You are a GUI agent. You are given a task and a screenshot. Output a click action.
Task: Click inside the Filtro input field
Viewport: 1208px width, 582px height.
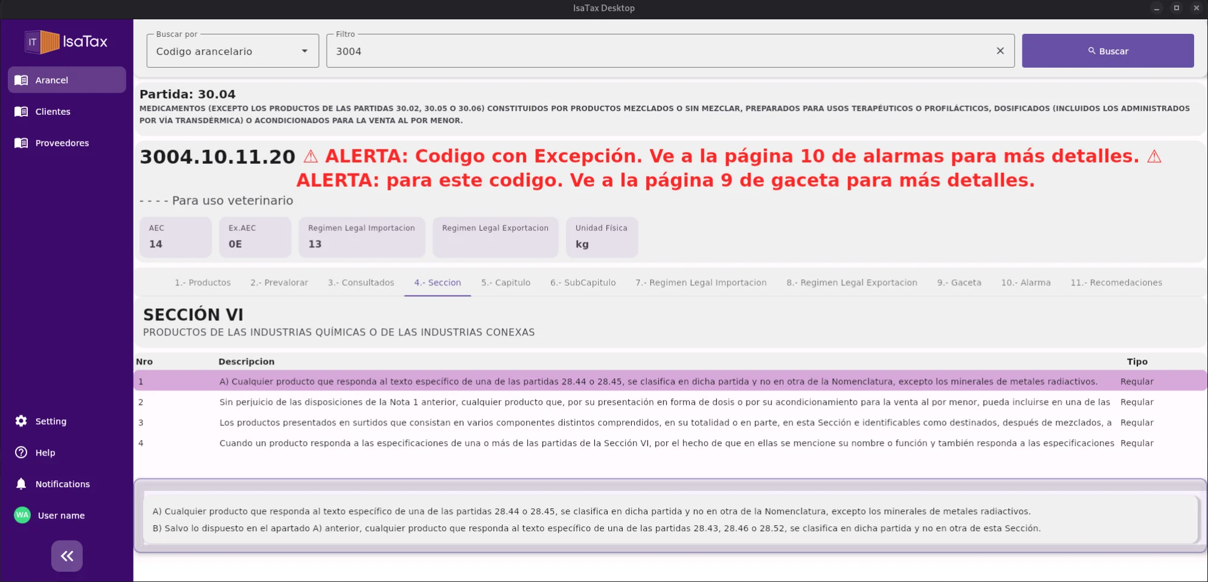pos(604,51)
